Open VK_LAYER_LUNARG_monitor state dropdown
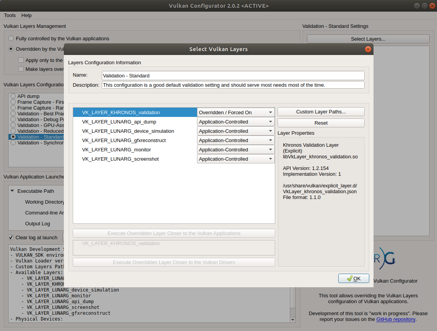437x331 pixels. click(x=236, y=149)
